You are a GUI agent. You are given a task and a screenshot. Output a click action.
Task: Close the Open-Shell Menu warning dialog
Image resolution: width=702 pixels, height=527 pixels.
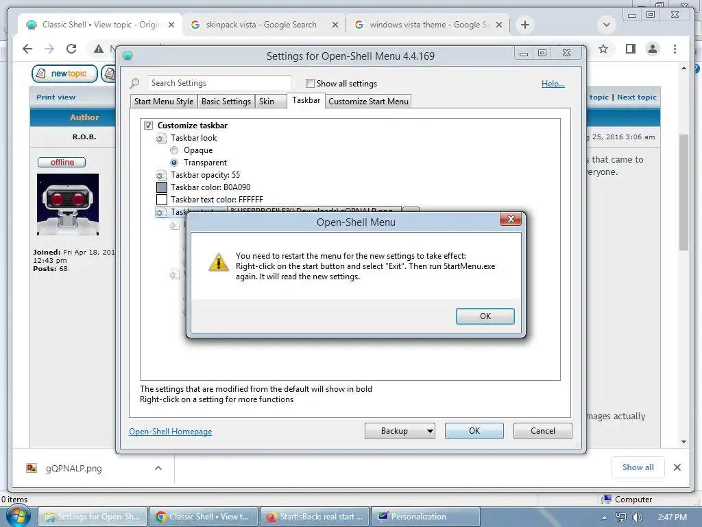point(511,219)
